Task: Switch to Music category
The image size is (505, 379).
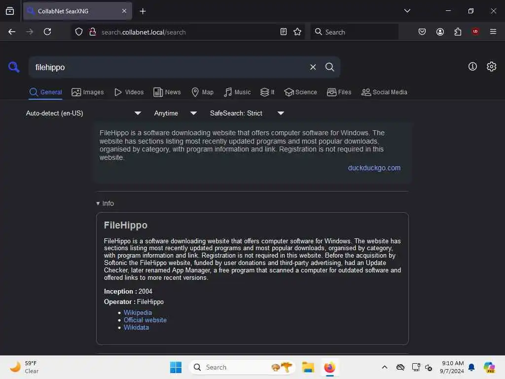Action: 237,92
